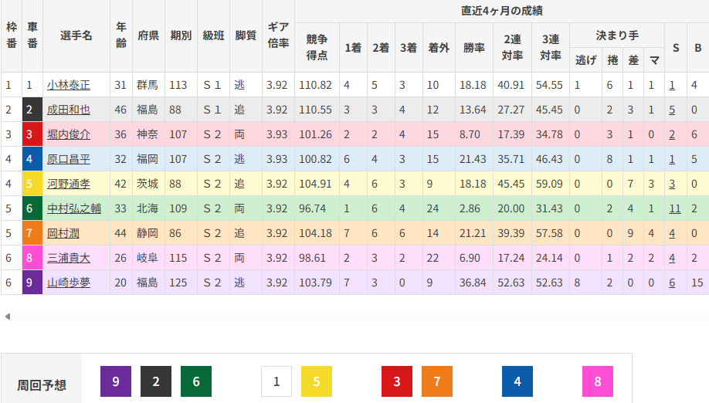Click blue 4 badge in 周回予想 row
The height and width of the screenshot is (403, 709).
pyautogui.click(x=517, y=381)
